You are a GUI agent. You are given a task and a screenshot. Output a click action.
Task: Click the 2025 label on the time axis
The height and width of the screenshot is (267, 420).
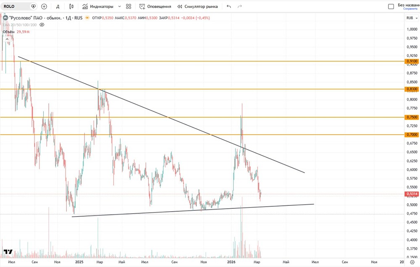point(79,262)
